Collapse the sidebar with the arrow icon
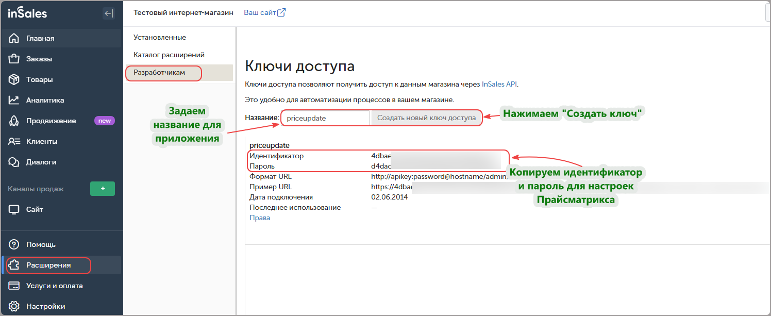Viewport: 771px width, 316px height. click(x=109, y=13)
